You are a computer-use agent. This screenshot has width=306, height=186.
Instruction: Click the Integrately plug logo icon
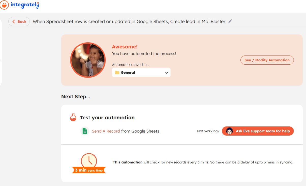coord(4,5)
